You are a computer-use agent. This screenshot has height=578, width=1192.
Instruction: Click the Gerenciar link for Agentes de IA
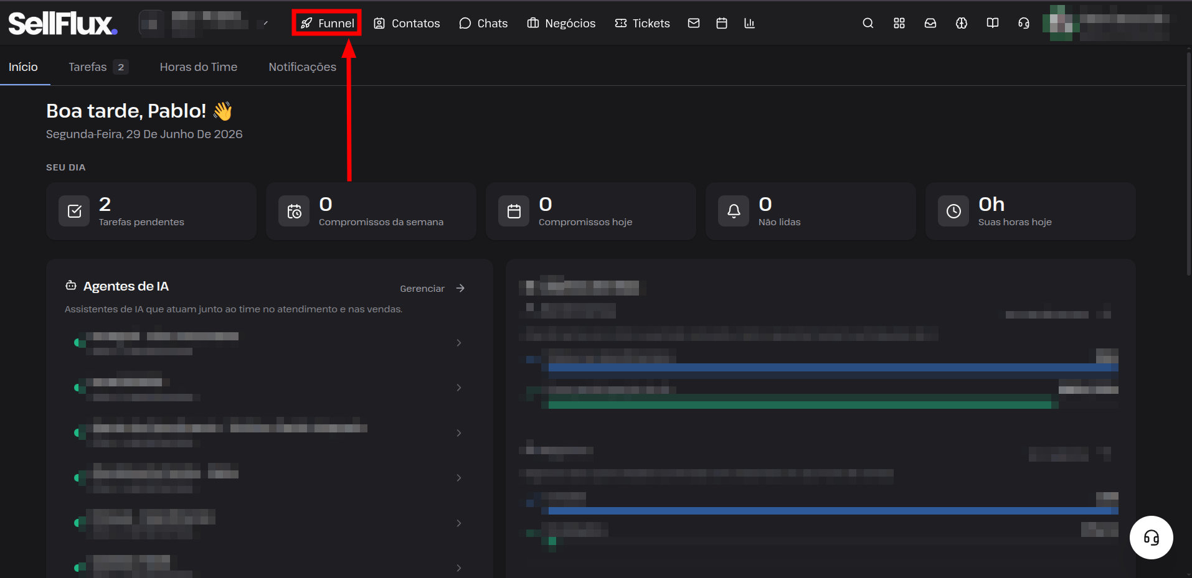432,288
